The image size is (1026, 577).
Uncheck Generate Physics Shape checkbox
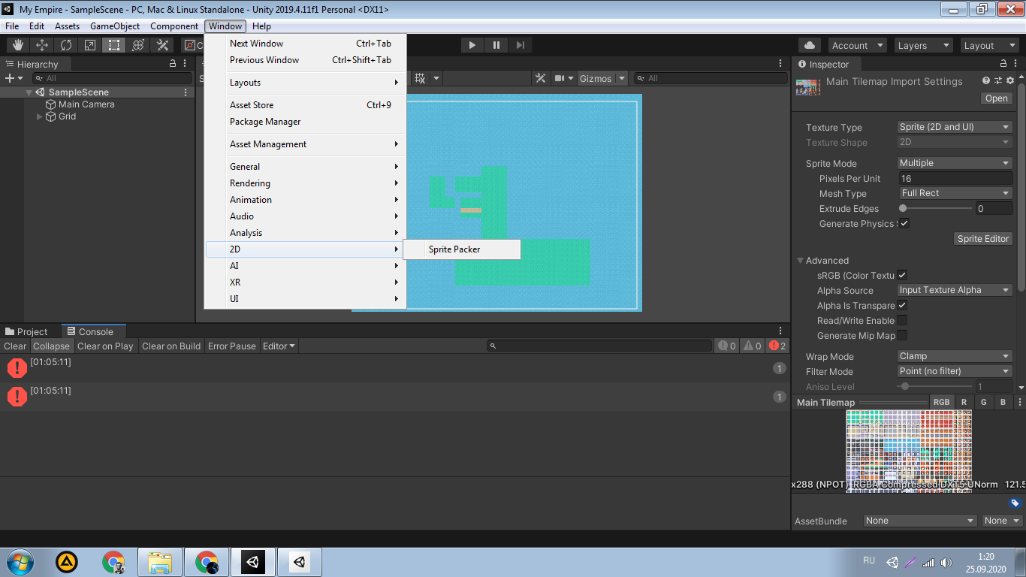904,223
